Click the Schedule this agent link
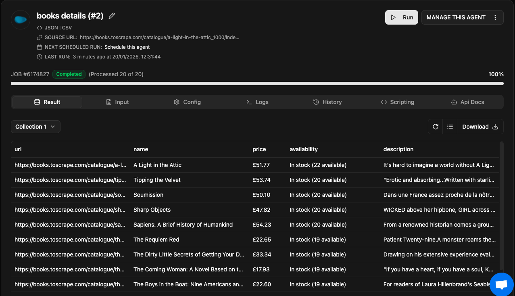 coord(127,47)
